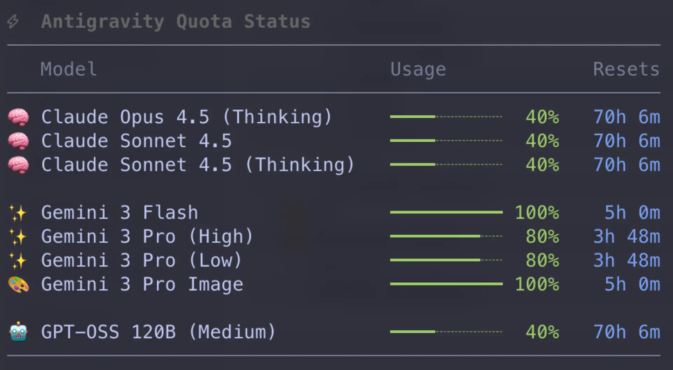Image resolution: width=673 pixels, height=370 pixels.
Task: Click the Gemini 3 Pro (High) usage bar
Action: [x=446, y=236]
